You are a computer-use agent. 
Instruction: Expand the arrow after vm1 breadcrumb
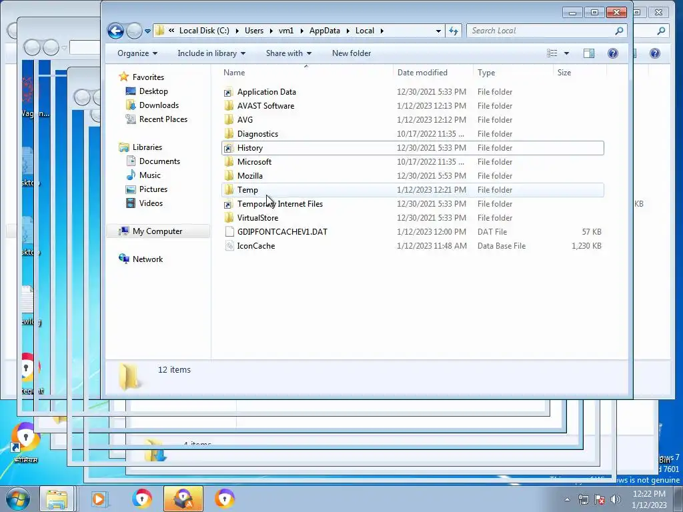(301, 31)
